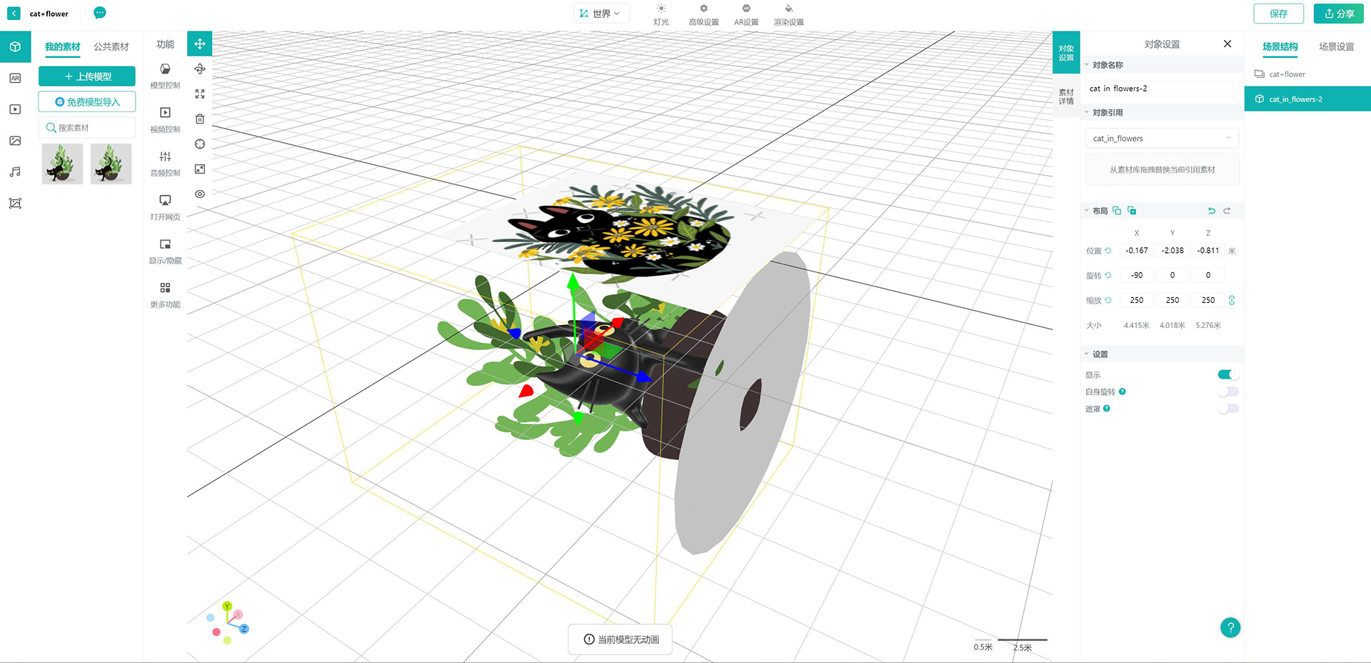Select the rotate tool in the viewport toolbar
Viewport: 1371px width, 663px height.
(x=200, y=69)
